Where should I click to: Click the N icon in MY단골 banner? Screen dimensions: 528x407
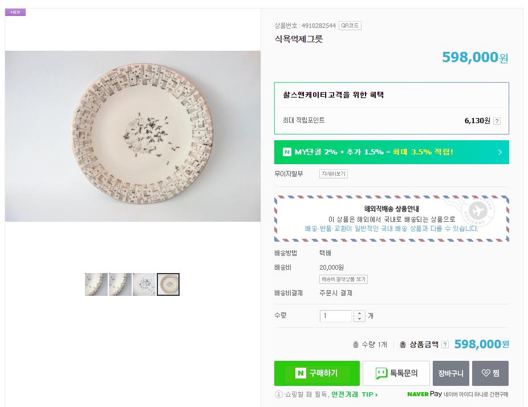(287, 152)
